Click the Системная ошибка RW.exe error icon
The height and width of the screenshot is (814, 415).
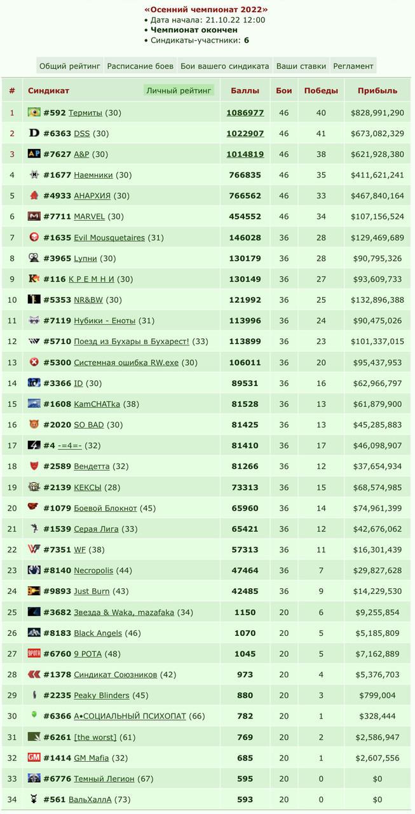click(x=34, y=362)
